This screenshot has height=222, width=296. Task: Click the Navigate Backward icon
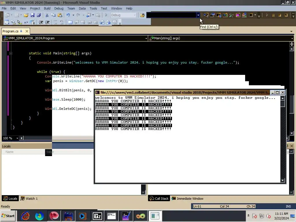88,15
